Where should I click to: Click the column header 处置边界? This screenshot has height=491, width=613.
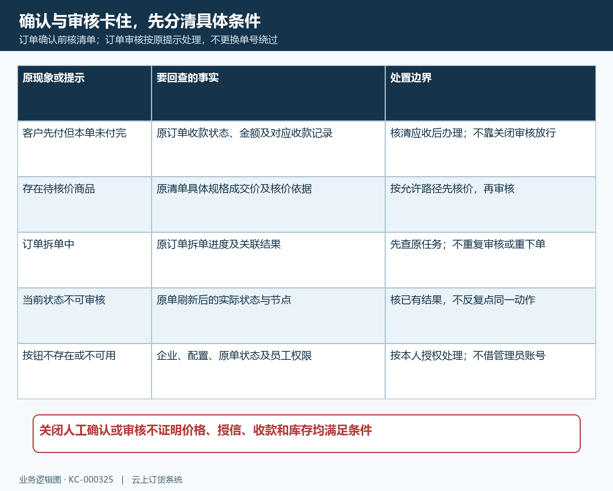(490, 93)
